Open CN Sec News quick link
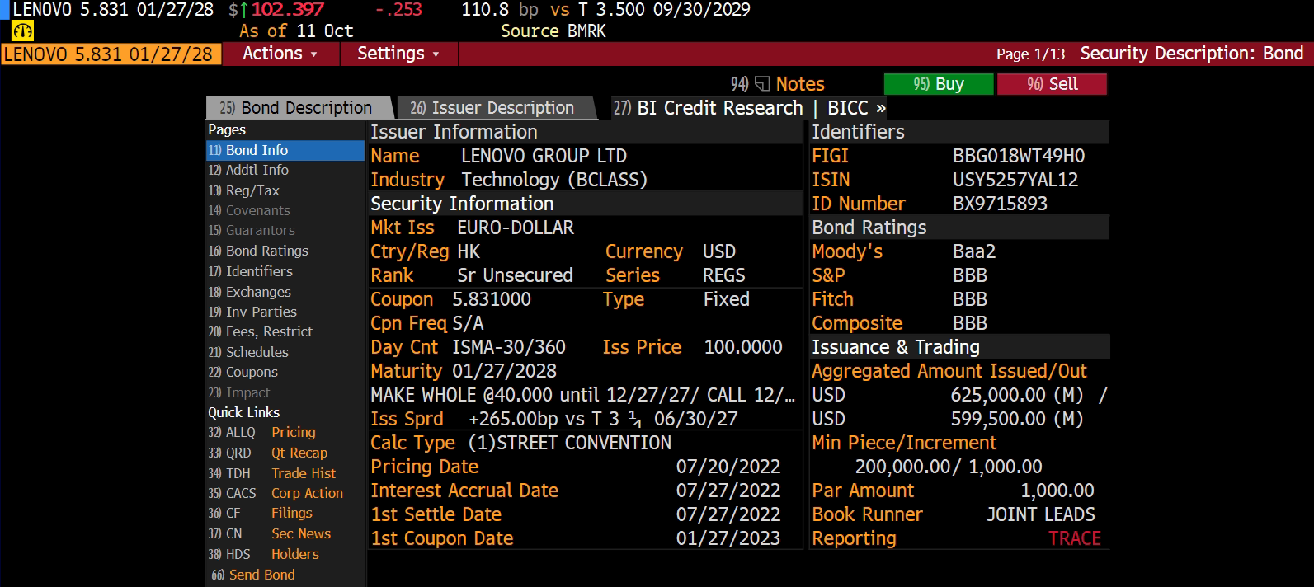This screenshot has width=1314, height=587. coord(285,533)
